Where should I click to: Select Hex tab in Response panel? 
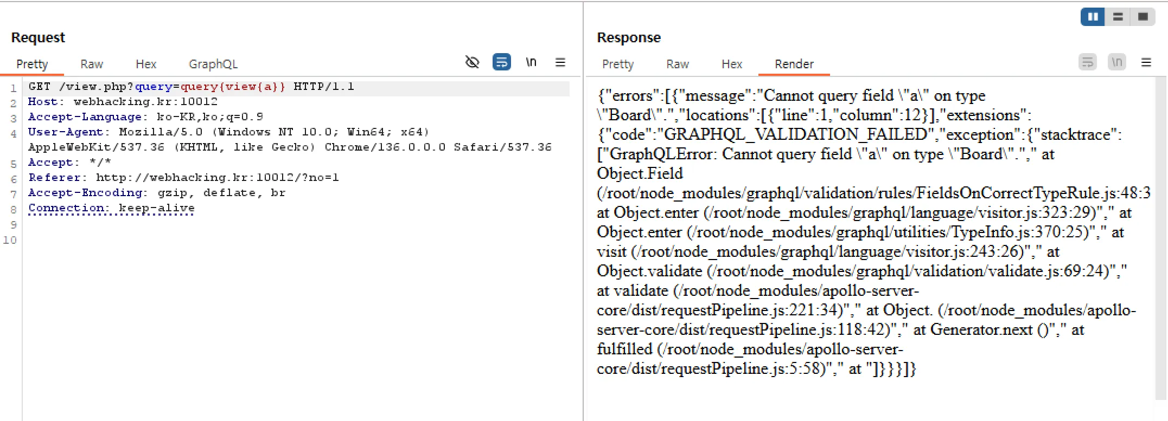click(732, 64)
